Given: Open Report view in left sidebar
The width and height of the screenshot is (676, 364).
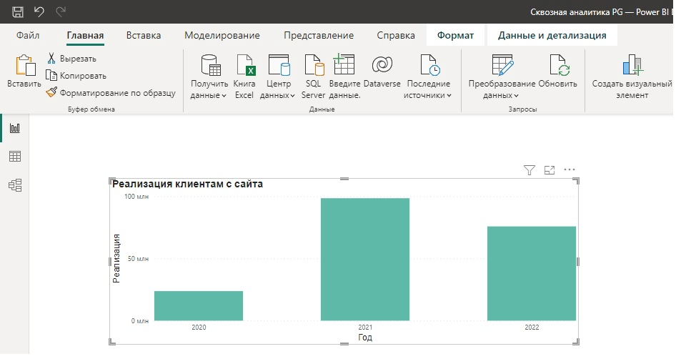Looking at the screenshot, I should [x=14, y=128].
